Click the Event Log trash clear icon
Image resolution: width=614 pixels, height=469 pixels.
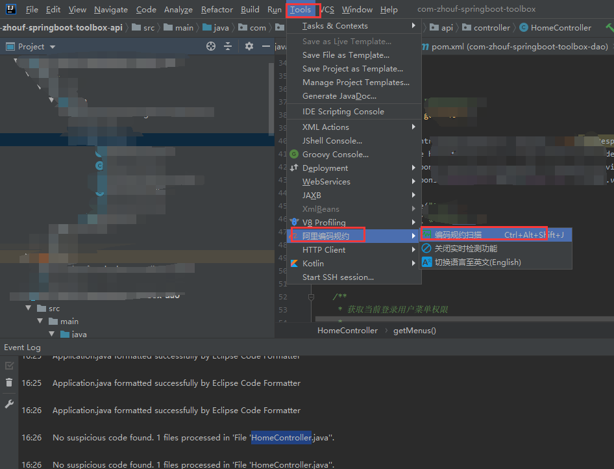[x=9, y=383]
